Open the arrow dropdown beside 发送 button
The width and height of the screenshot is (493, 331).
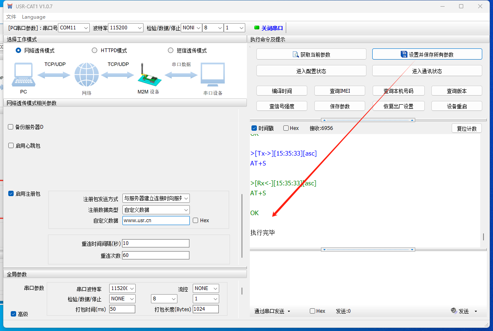[476, 311]
